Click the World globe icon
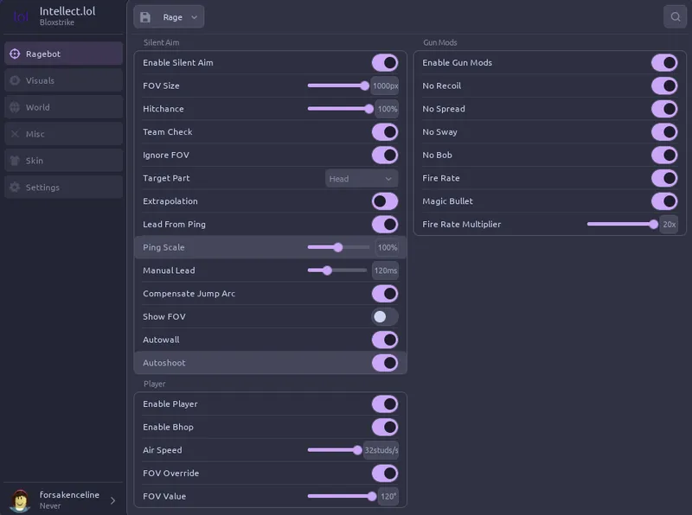Screen dimensions: 692x515 (15, 107)
